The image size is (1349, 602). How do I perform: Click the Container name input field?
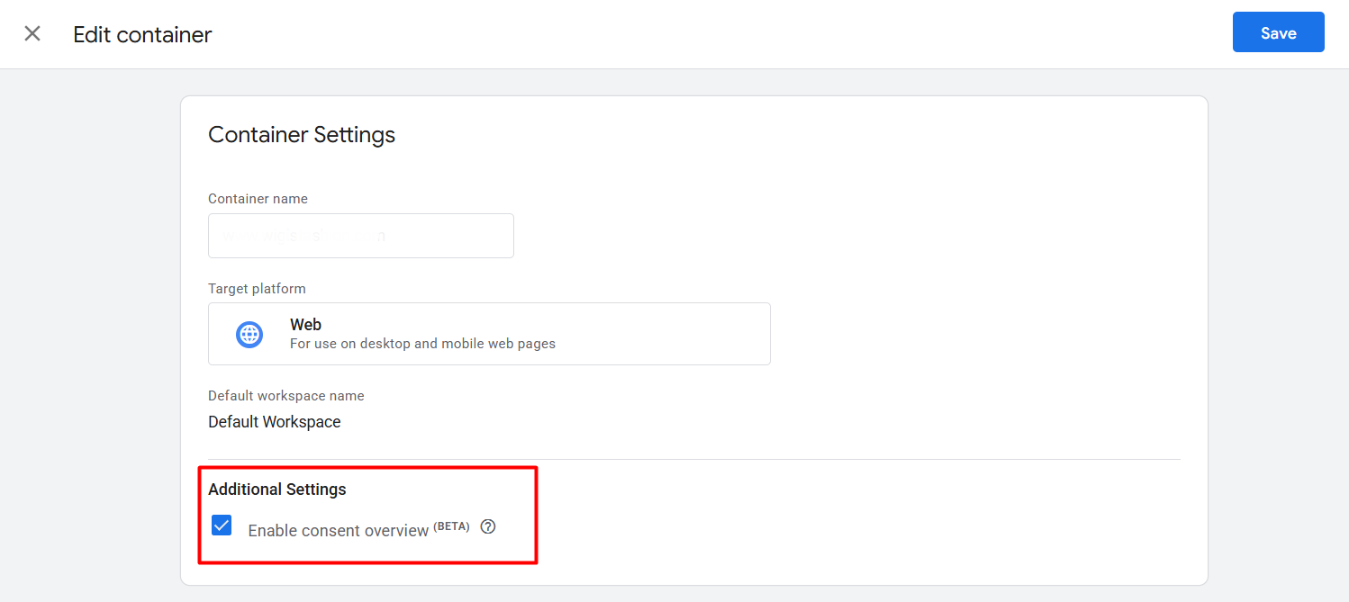click(360, 236)
